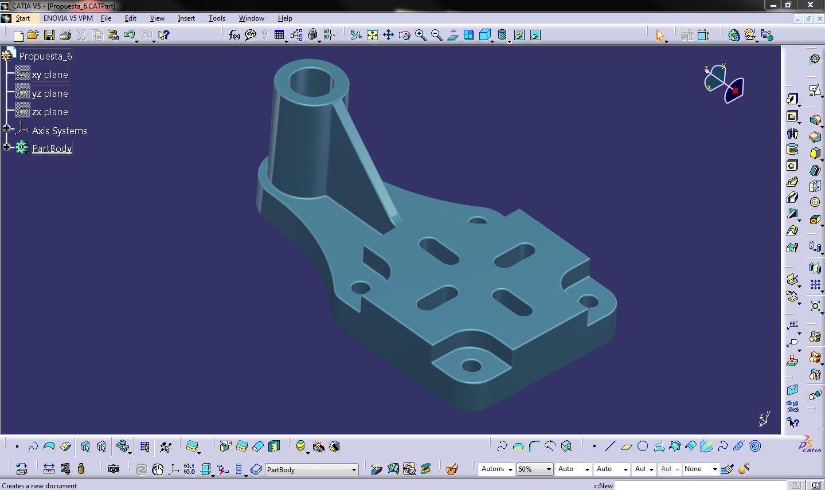Click the Isometric View cube icon

[x=484, y=36]
